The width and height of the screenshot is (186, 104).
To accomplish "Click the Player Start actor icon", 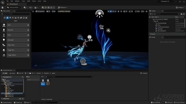I will point(4,45).
